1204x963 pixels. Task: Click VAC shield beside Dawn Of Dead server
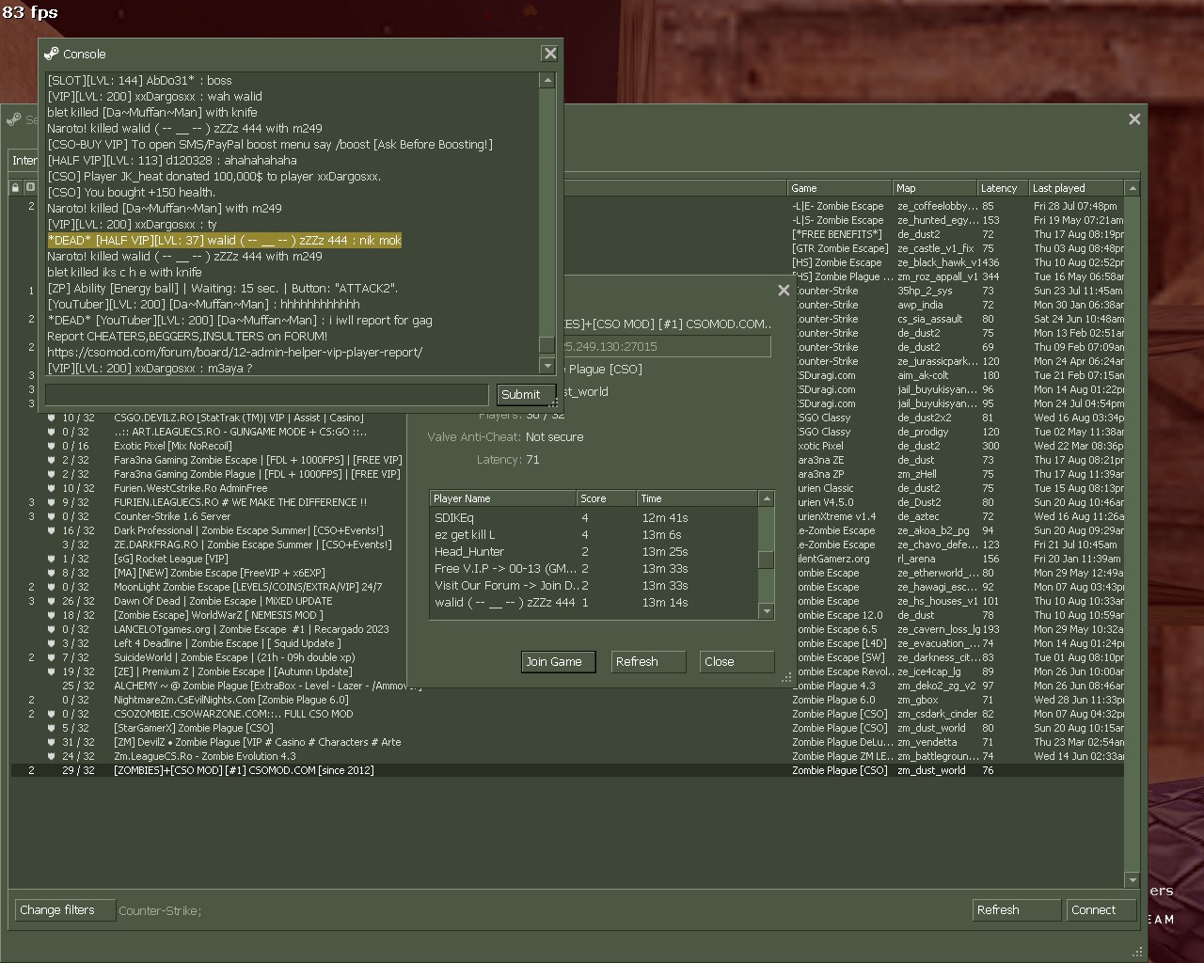click(51, 601)
